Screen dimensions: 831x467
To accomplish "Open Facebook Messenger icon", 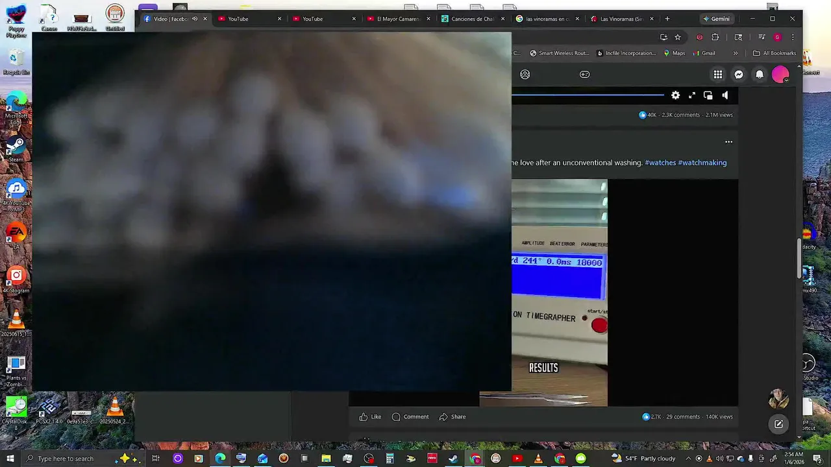I will coord(739,75).
